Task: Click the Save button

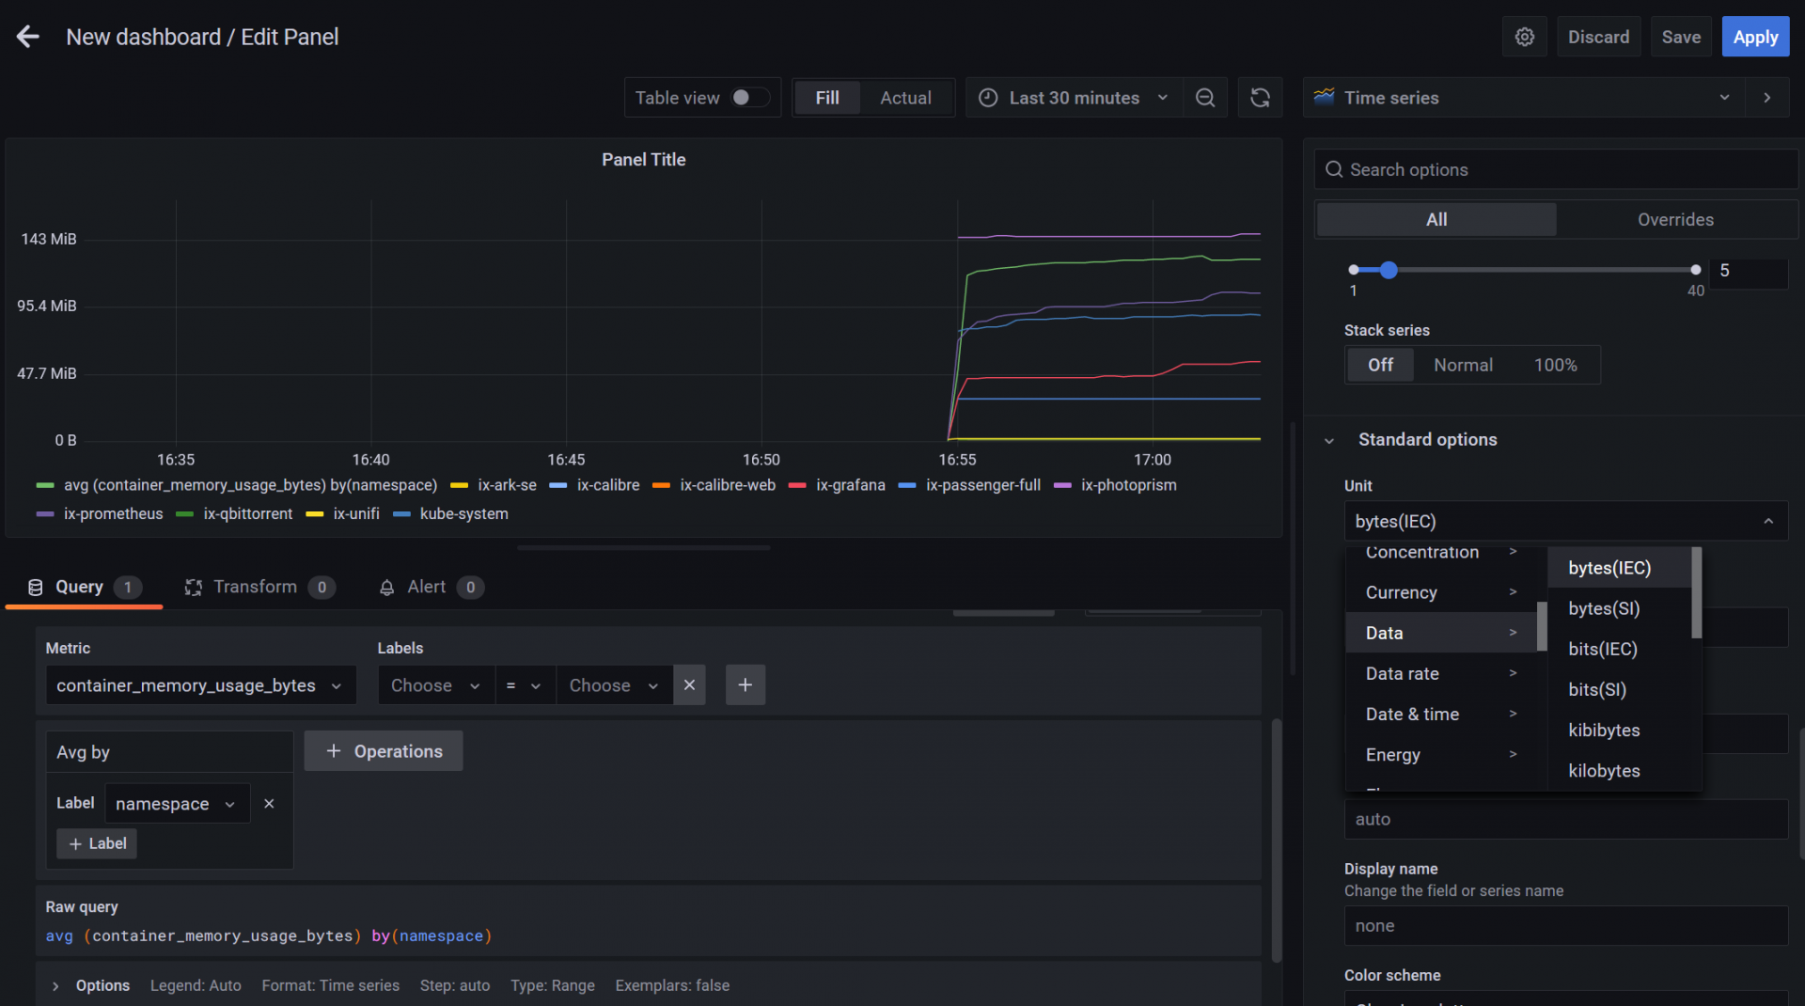Action: click(x=1681, y=37)
